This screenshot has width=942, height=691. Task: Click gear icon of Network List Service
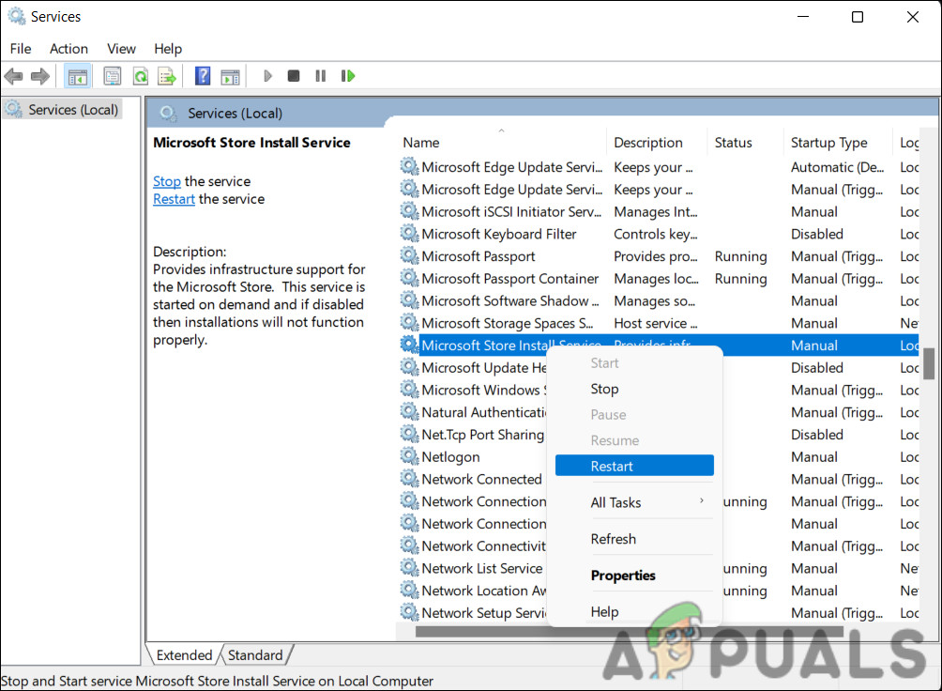click(x=410, y=568)
